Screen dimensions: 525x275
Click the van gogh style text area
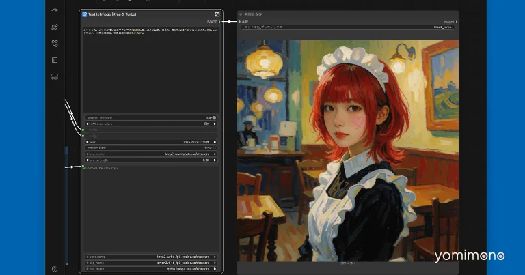coord(151,209)
